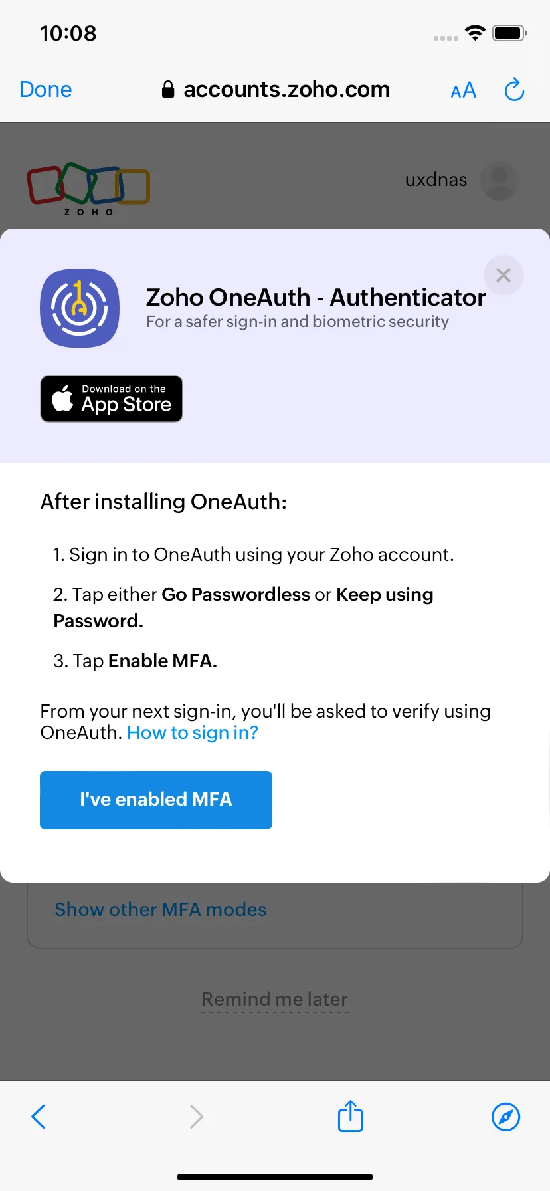Tap the Zoho OneAuth - Authenticator title
This screenshot has height=1191, width=550.
316,297
